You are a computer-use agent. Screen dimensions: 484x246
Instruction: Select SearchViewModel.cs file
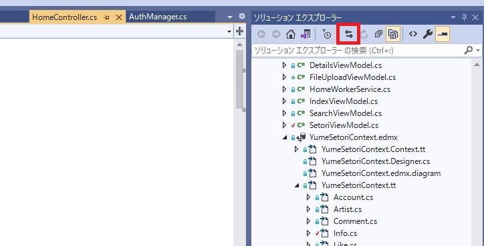[346, 113]
